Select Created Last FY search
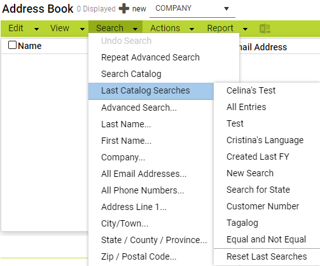 (x=258, y=157)
